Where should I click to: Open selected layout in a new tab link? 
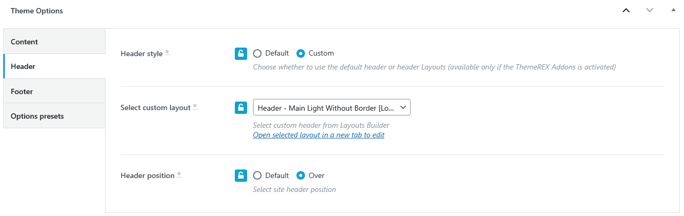tap(318, 135)
